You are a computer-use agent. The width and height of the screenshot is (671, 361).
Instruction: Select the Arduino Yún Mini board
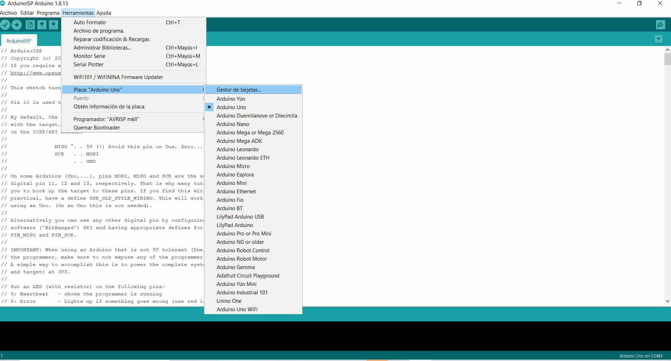pyautogui.click(x=253, y=284)
